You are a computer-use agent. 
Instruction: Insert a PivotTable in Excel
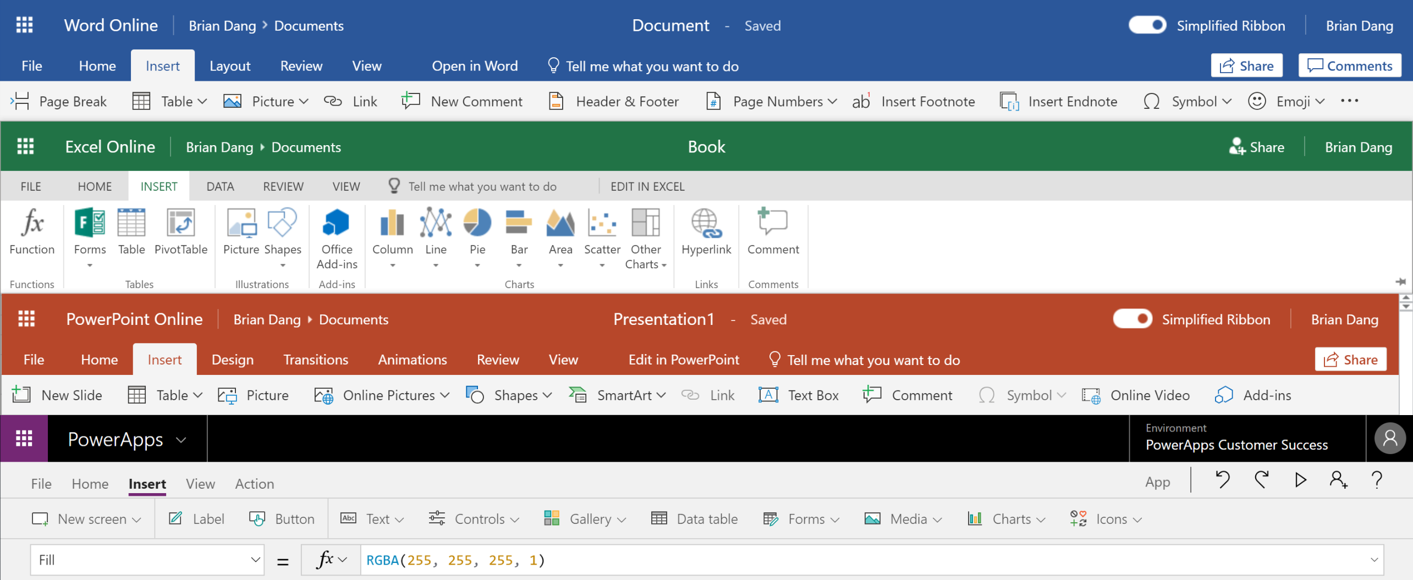tap(180, 232)
